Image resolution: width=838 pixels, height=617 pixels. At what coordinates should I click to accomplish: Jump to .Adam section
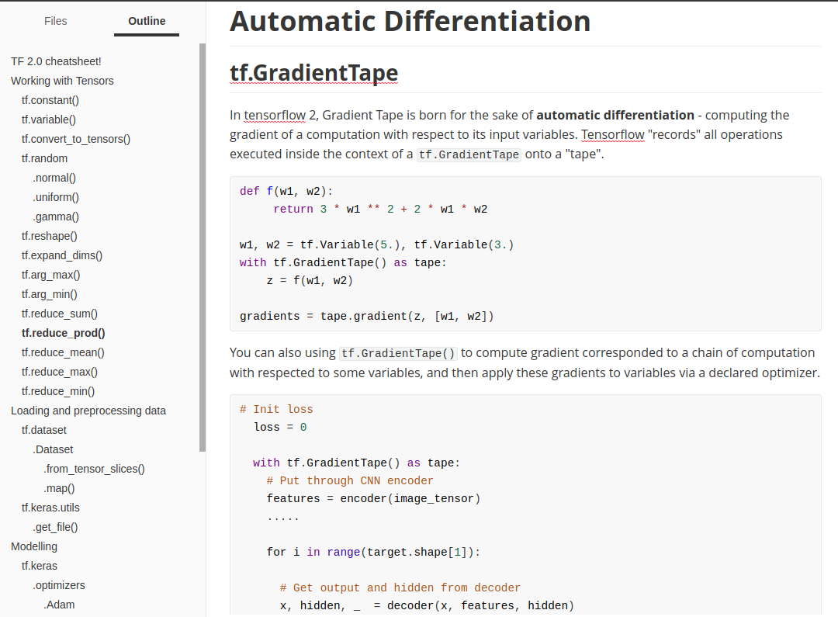tap(59, 605)
